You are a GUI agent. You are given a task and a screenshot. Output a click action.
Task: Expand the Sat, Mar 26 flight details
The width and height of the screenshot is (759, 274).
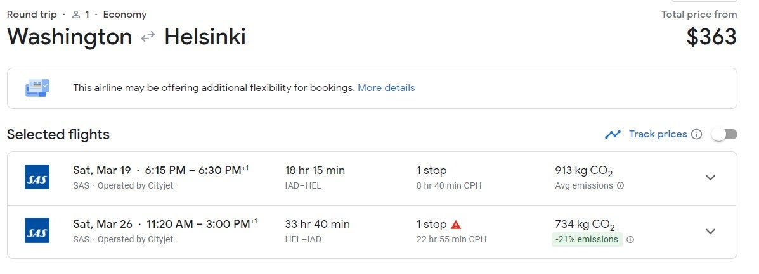coord(711,231)
